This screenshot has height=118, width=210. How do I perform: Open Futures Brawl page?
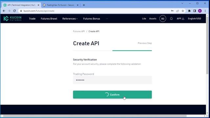pos(49,19)
